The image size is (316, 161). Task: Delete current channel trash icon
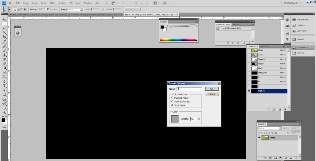285,109
